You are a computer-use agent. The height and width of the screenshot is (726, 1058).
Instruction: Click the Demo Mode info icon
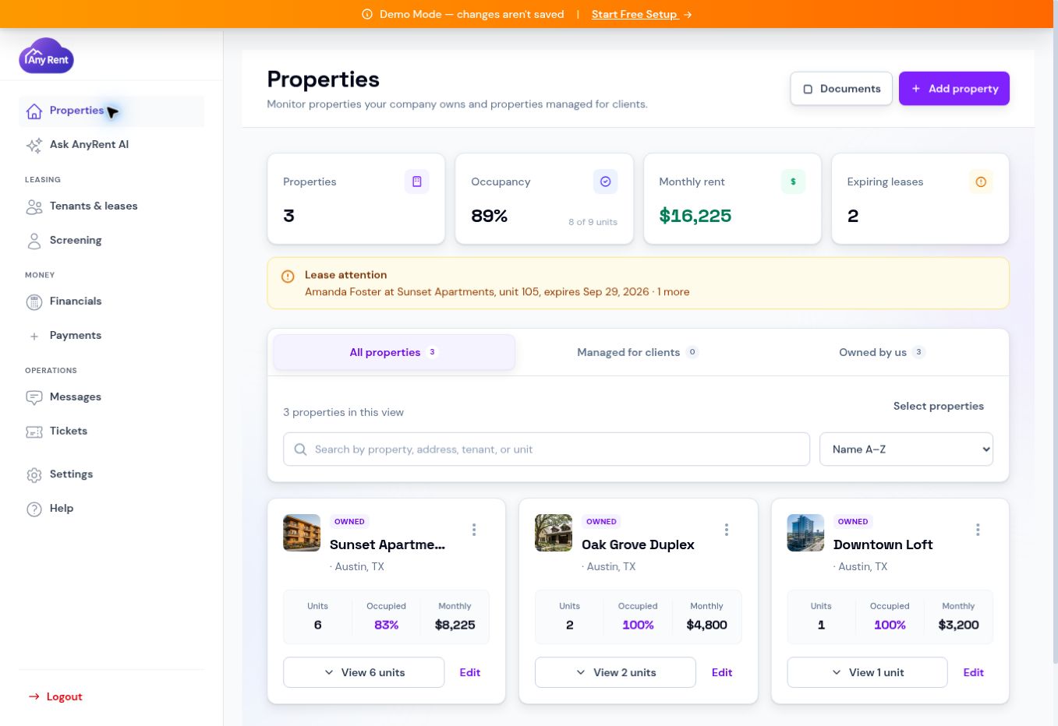pyautogui.click(x=367, y=14)
